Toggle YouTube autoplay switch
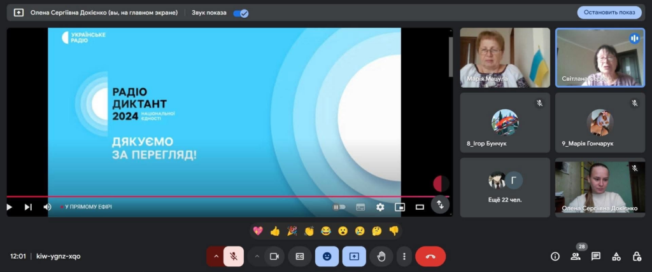The height and width of the screenshot is (272, 652). tap(339, 207)
